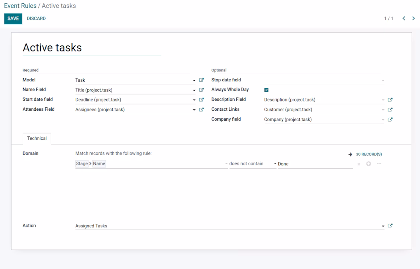The height and width of the screenshot is (269, 420).
Task: Open the 30 RECORD(S) link
Action: pos(369,154)
